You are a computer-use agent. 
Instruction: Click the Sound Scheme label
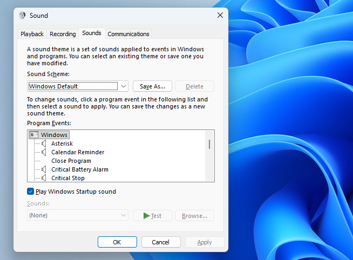48,74
